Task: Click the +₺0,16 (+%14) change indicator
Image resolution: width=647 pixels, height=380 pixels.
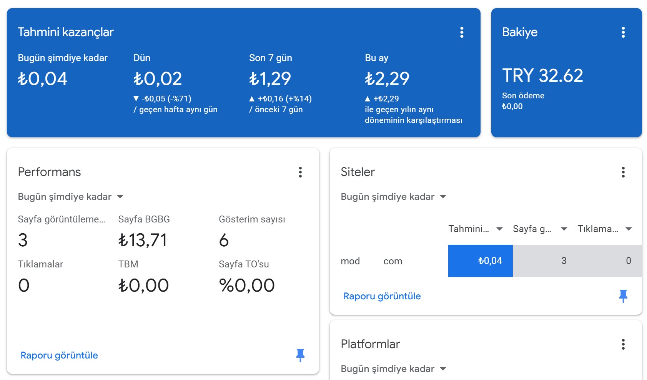Action: 281,99
